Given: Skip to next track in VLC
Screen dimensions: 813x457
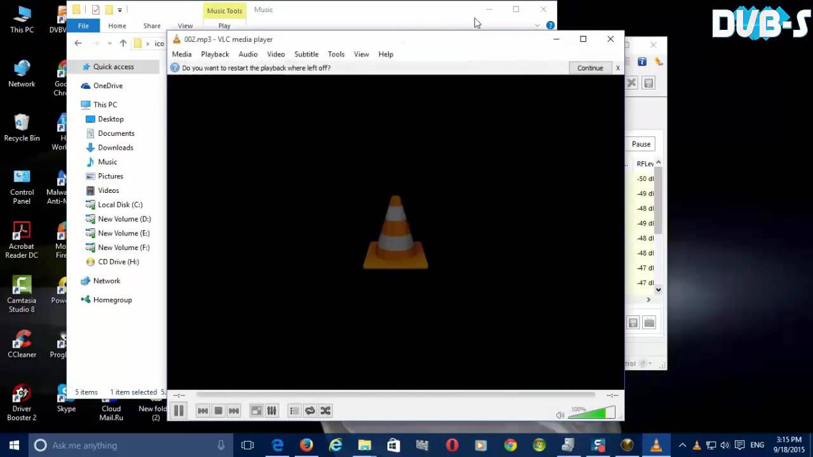Looking at the screenshot, I should point(234,411).
